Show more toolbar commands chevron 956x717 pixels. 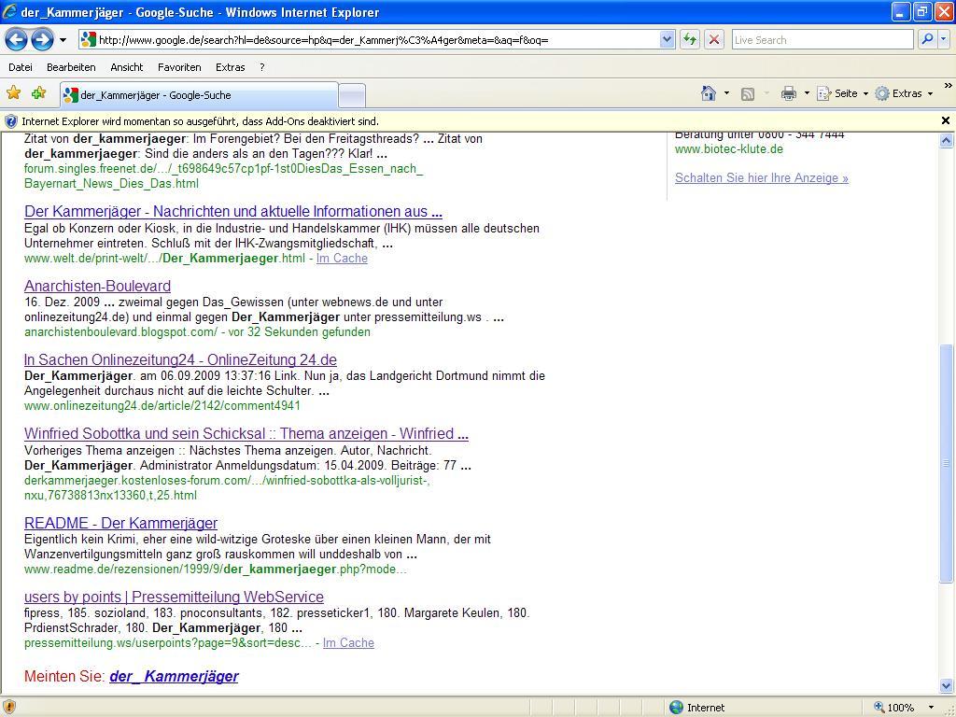tap(949, 86)
